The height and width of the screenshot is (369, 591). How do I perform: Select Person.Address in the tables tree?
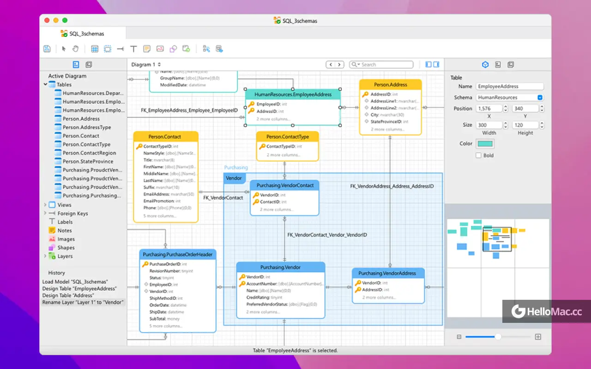point(81,119)
